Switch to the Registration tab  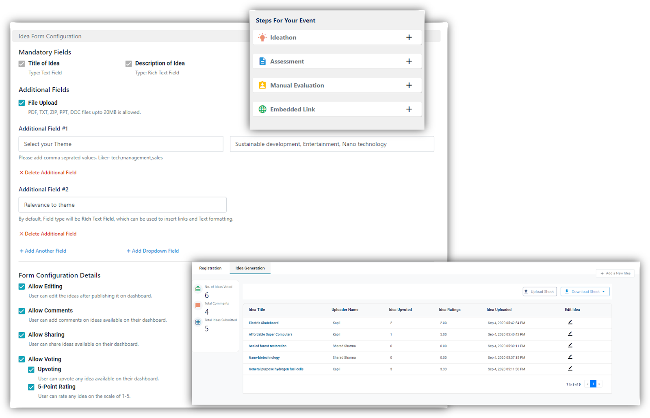pyautogui.click(x=210, y=268)
